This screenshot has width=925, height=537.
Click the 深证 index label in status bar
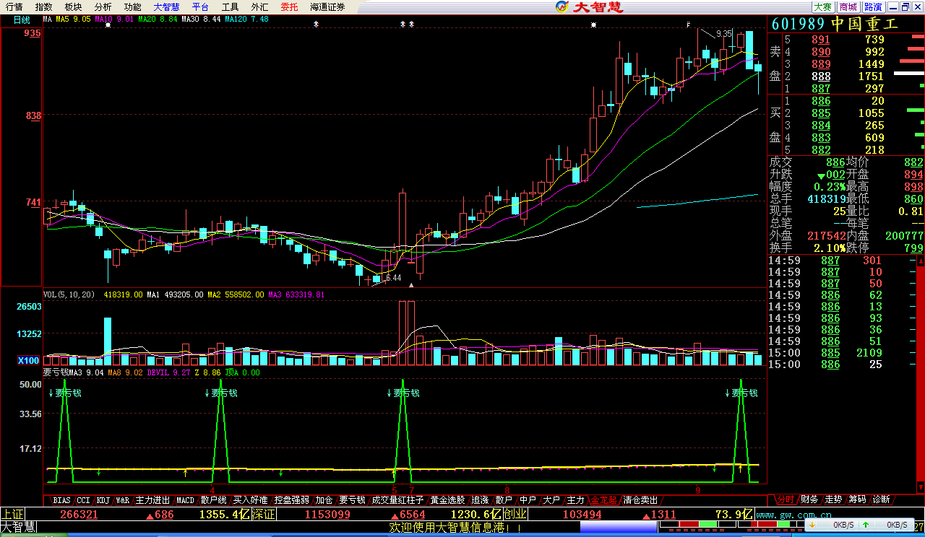point(265,515)
